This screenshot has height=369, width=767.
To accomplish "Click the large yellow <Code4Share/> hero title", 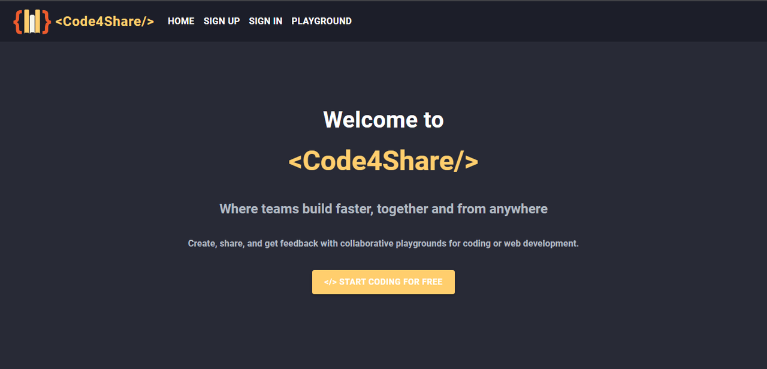I will pos(383,161).
